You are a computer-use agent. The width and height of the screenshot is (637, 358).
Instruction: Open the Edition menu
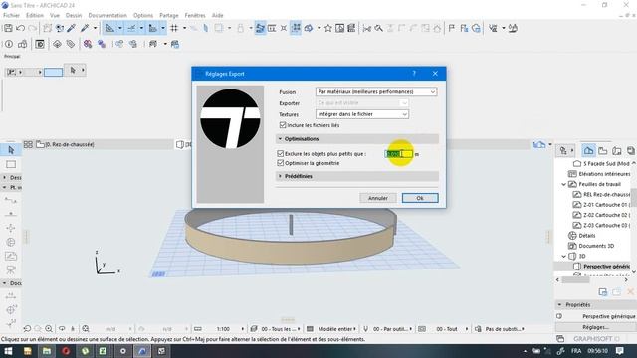pyautogui.click(x=35, y=15)
